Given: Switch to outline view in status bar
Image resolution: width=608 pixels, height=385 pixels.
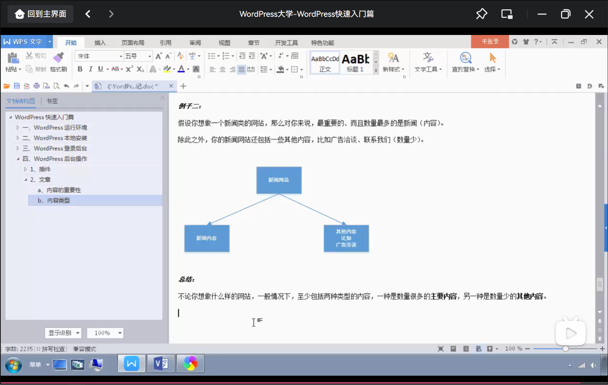Looking at the screenshot, I should pyautogui.click(x=466, y=349).
